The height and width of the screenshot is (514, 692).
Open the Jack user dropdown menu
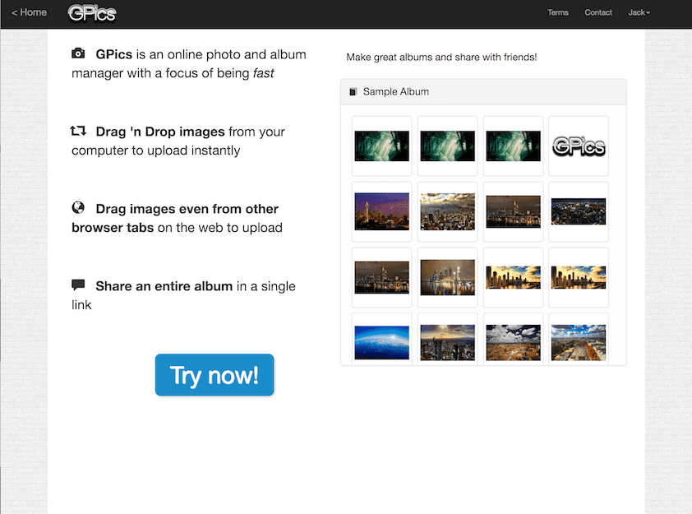click(639, 13)
